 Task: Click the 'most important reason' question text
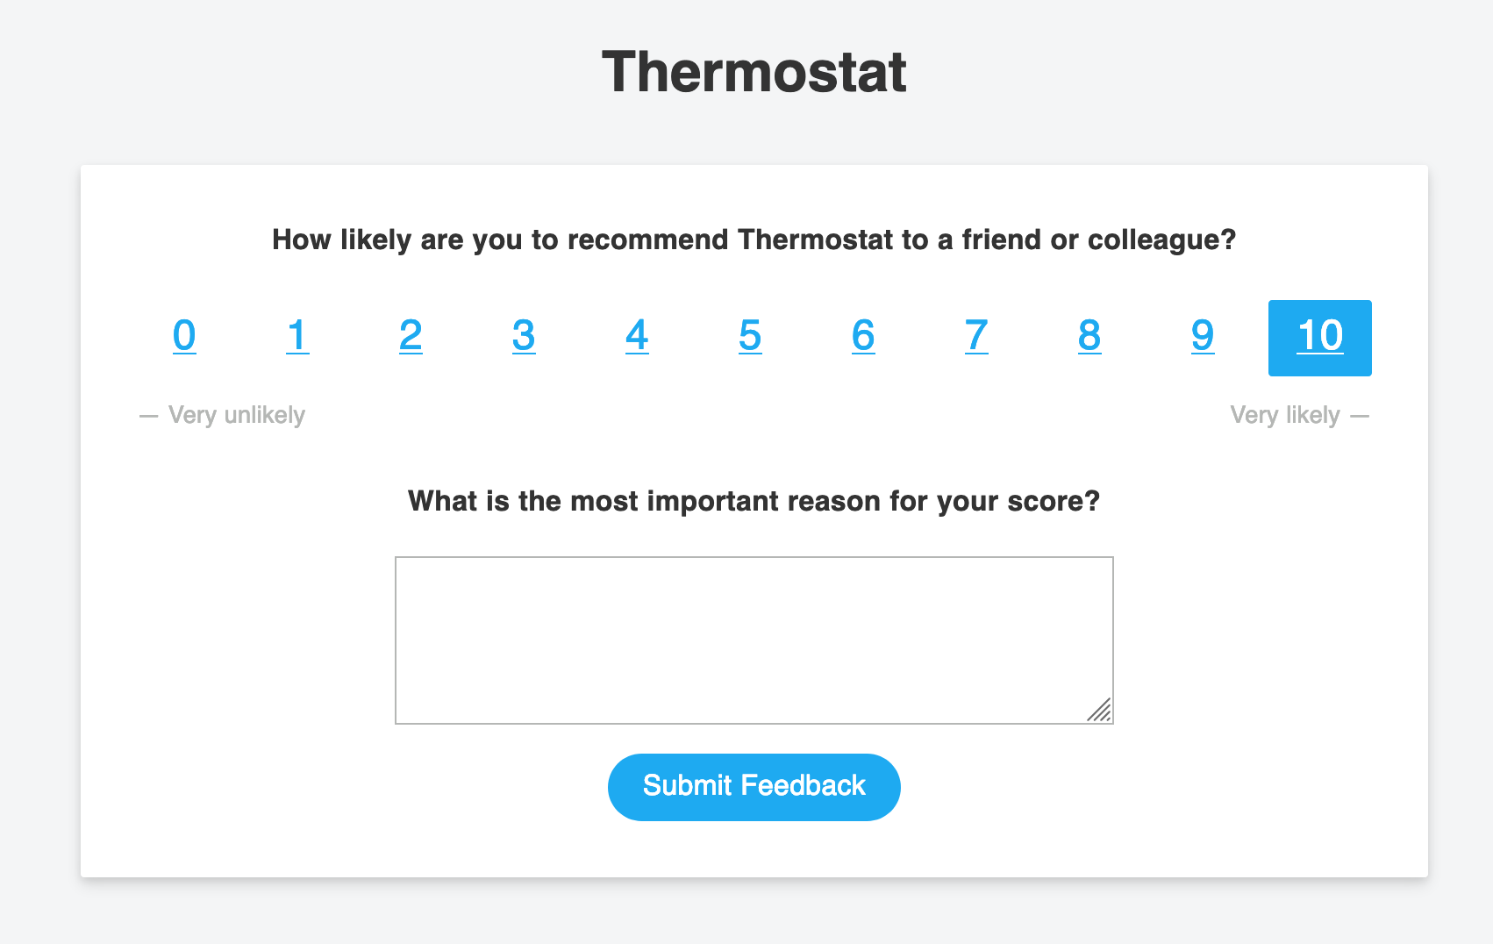(754, 501)
